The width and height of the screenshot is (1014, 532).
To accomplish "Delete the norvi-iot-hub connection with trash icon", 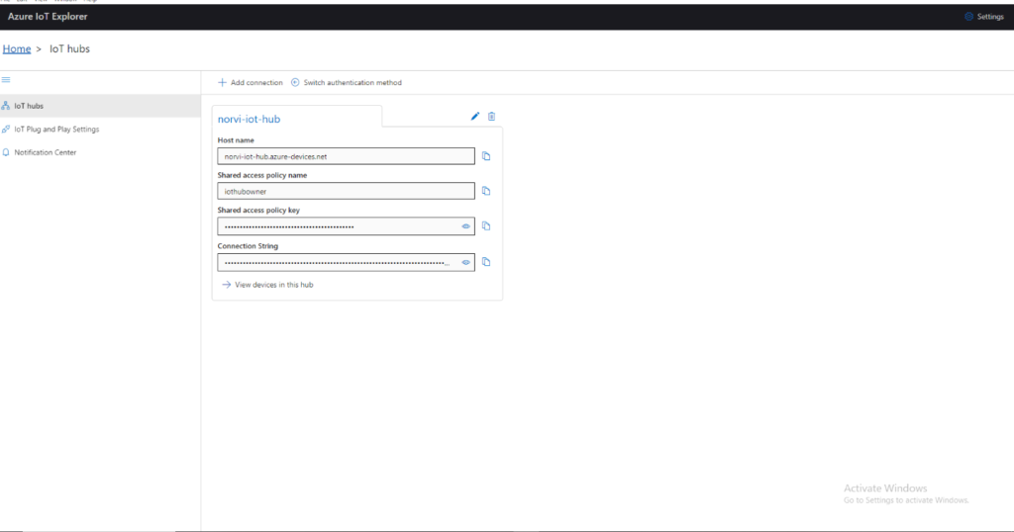I will [x=491, y=117].
